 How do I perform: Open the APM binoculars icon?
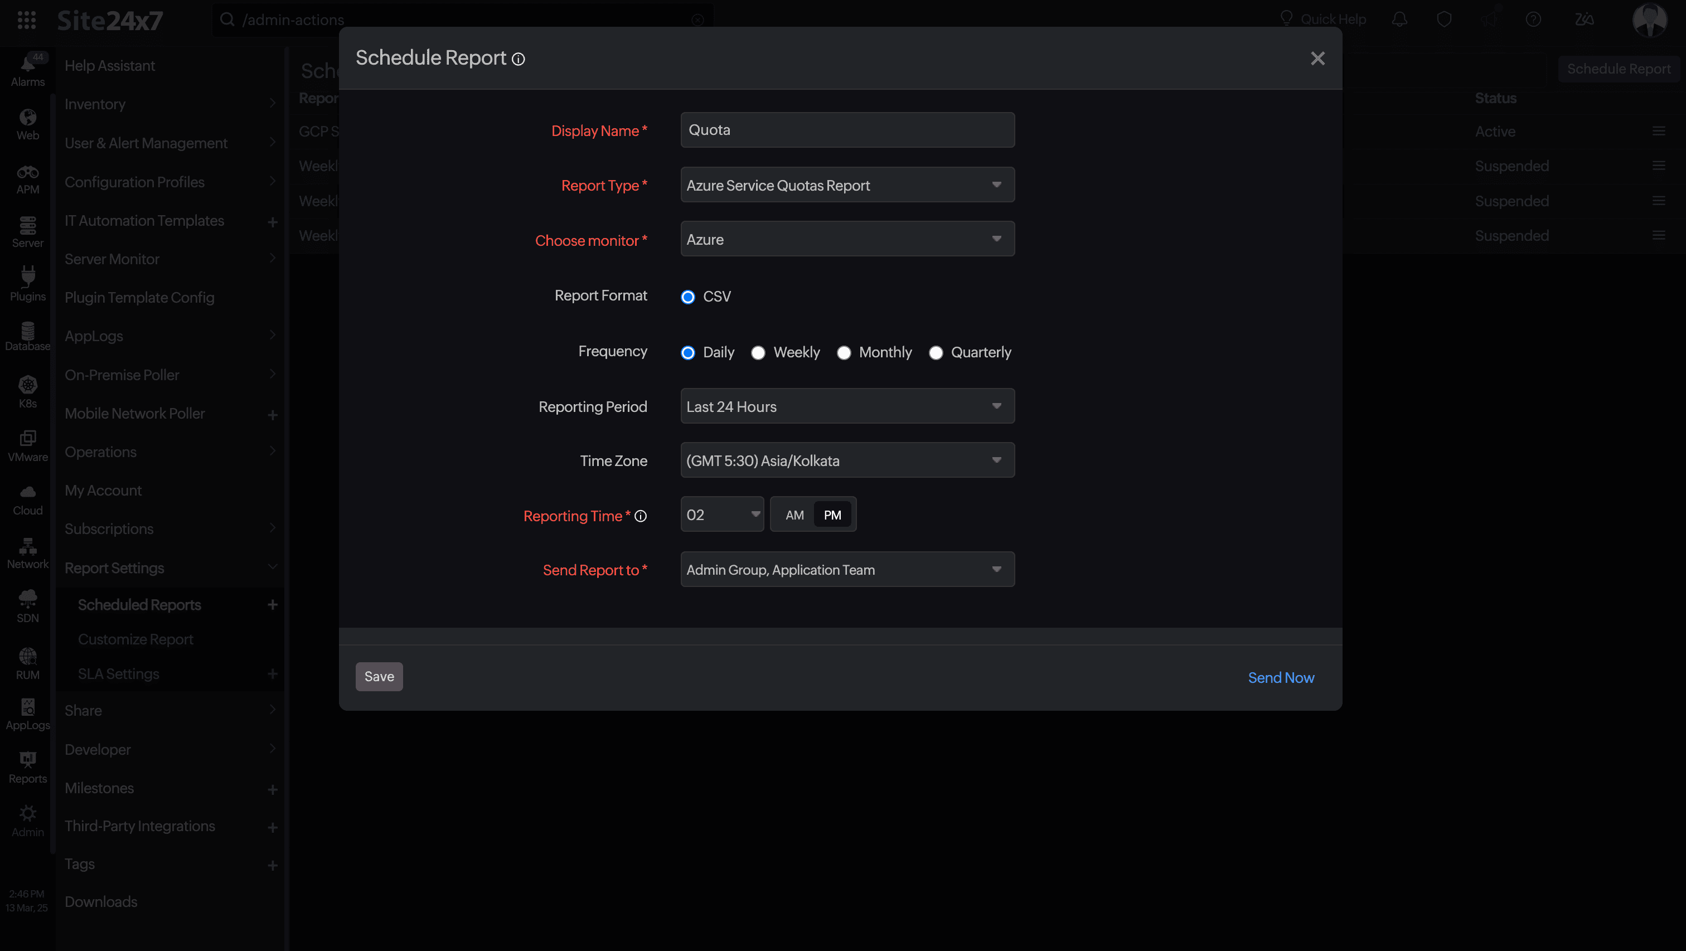(27, 179)
